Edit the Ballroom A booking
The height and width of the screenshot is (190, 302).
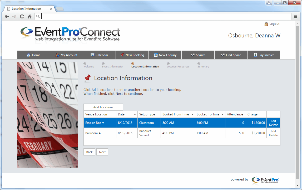point(274,131)
